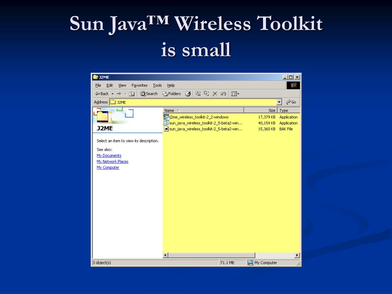Click the 3 object(s) status text
This screenshot has height=294, width=392.
coord(102,263)
